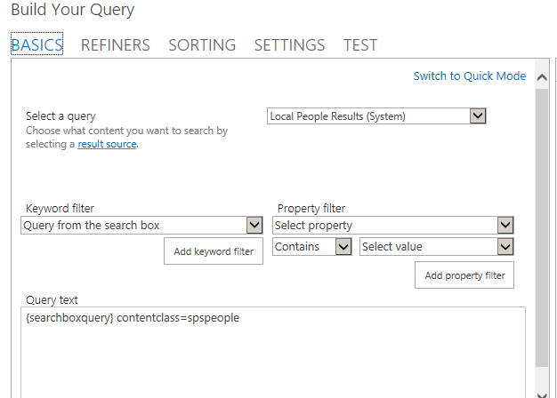Select the TEST tab
Screen dimensions: 557x398
pyautogui.click(x=360, y=45)
